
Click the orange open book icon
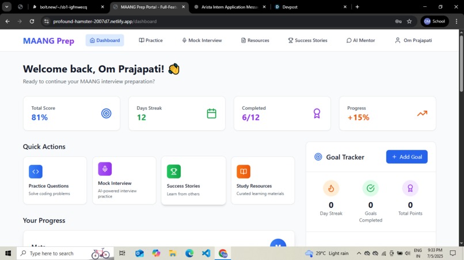(244, 172)
